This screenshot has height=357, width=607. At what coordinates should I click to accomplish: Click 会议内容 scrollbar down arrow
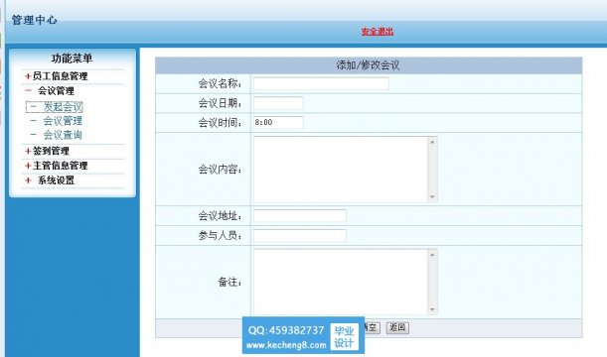click(432, 196)
